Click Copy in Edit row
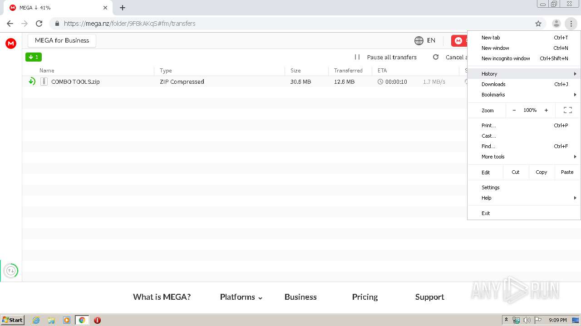This screenshot has width=581, height=326. 541,172
